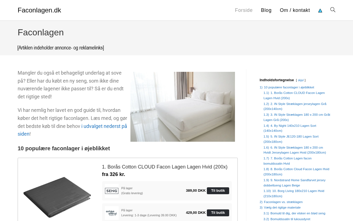This screenshot has width=353, height=221.
Task: Open the search magnifier icon
Action: tap(333, 10)
